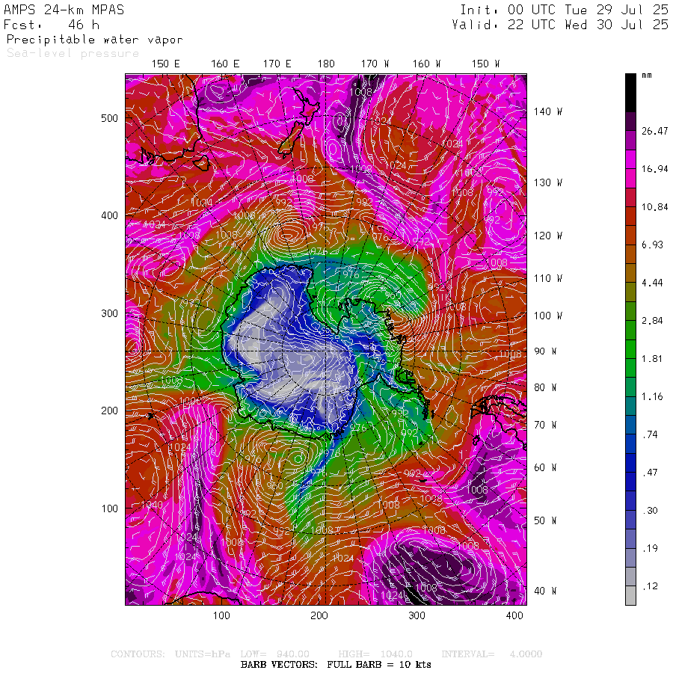Select the 'Fcst: 46 h' forecast hour text
The height and width of the screenshot is (673, 673).
click(x=52, y=25)
